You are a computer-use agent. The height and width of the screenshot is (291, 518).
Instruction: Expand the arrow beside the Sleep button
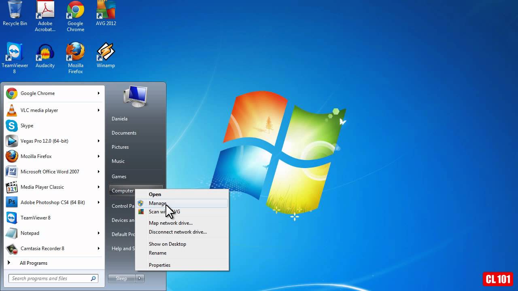(140, 278)
